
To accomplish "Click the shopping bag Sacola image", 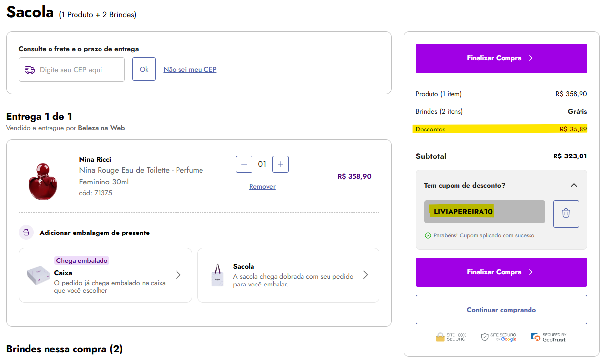I will coord(217,276).
